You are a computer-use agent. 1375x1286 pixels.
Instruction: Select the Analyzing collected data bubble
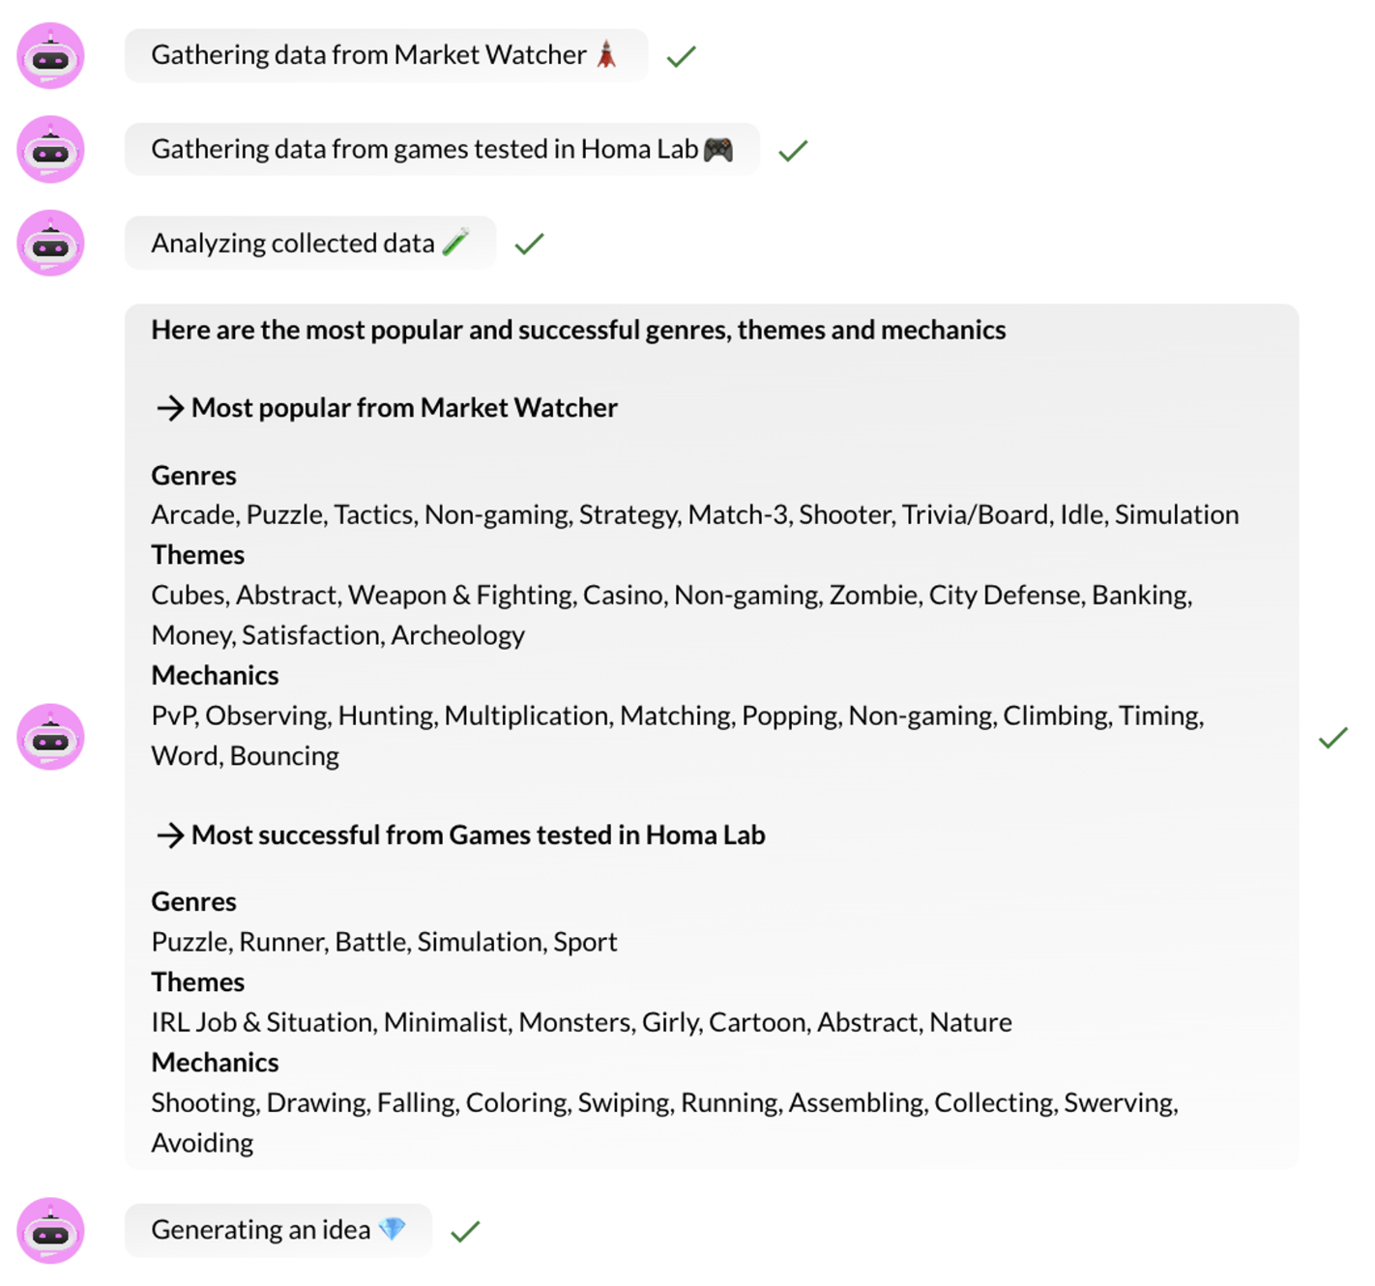[310, 243]
